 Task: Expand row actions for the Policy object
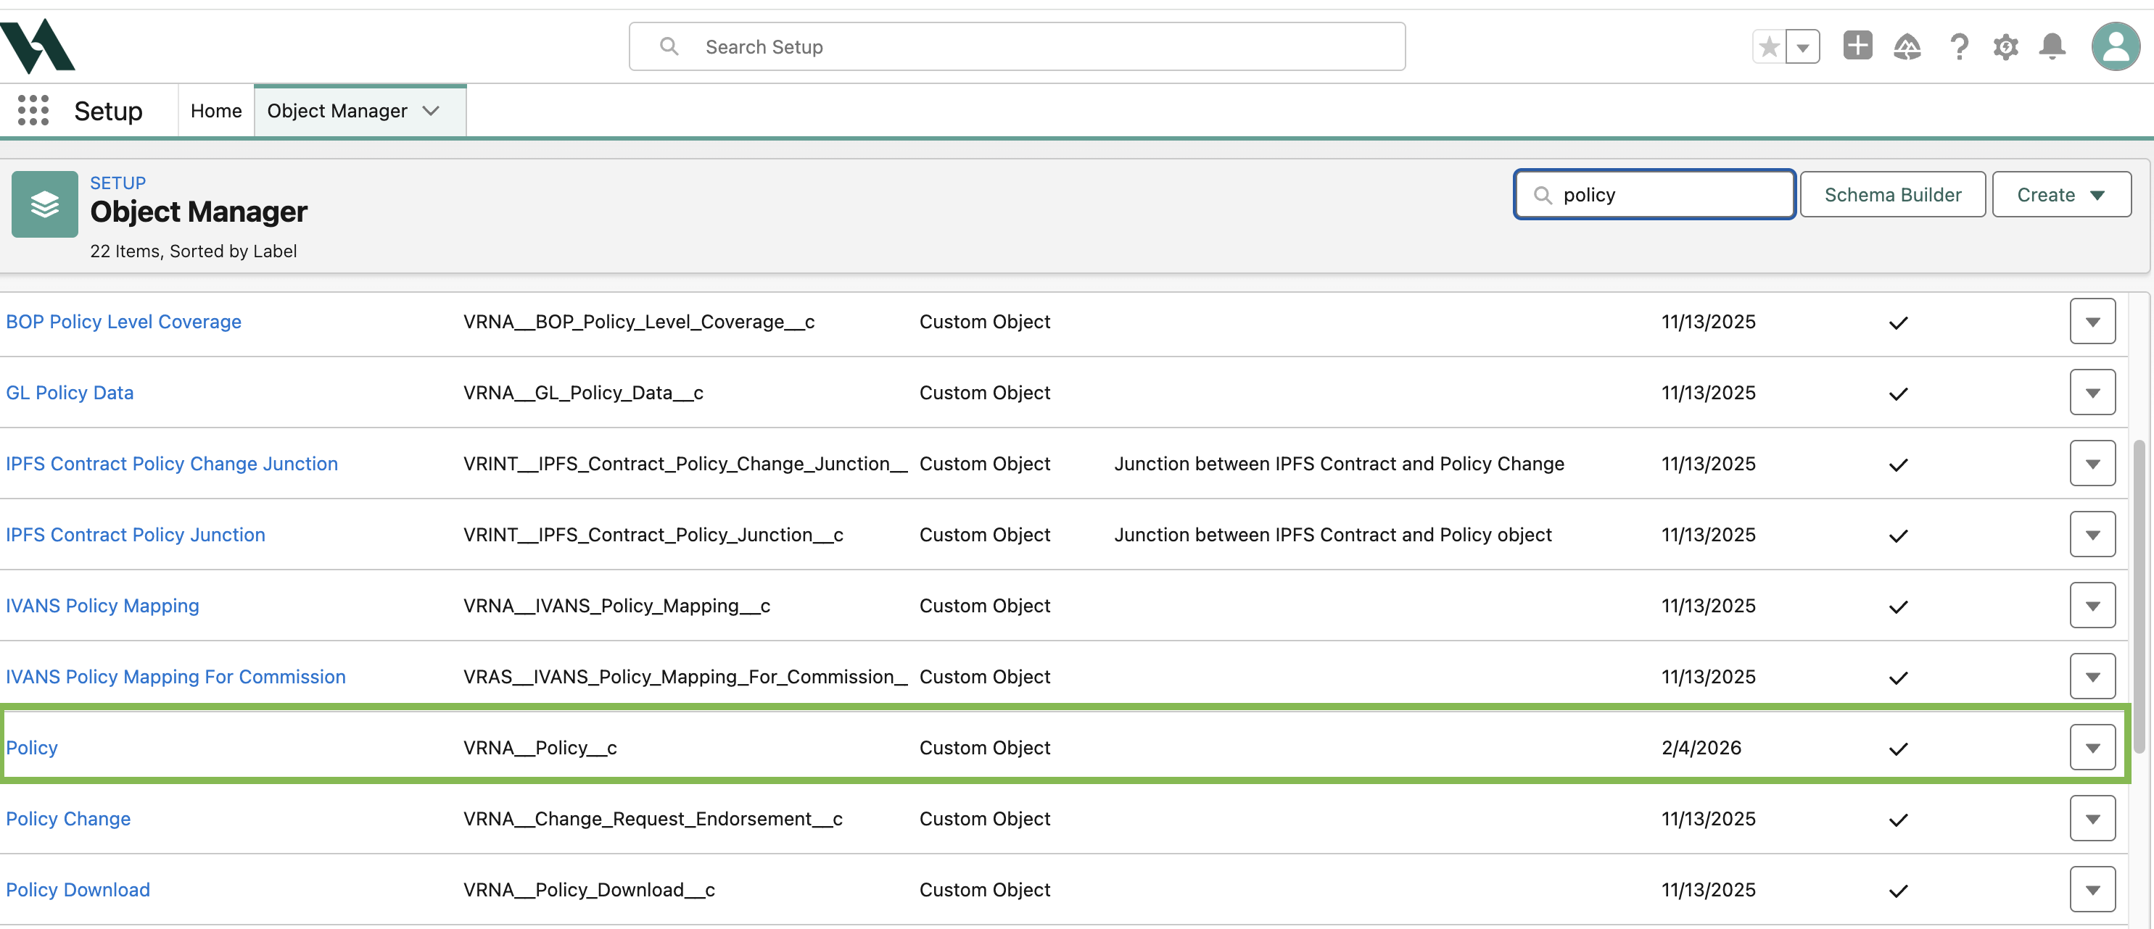click(2092, 748)
